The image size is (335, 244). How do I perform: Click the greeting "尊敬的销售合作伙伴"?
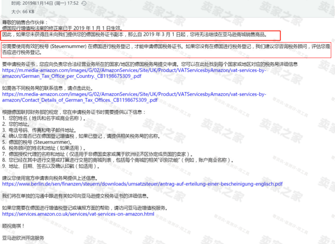tap(23, 22)
